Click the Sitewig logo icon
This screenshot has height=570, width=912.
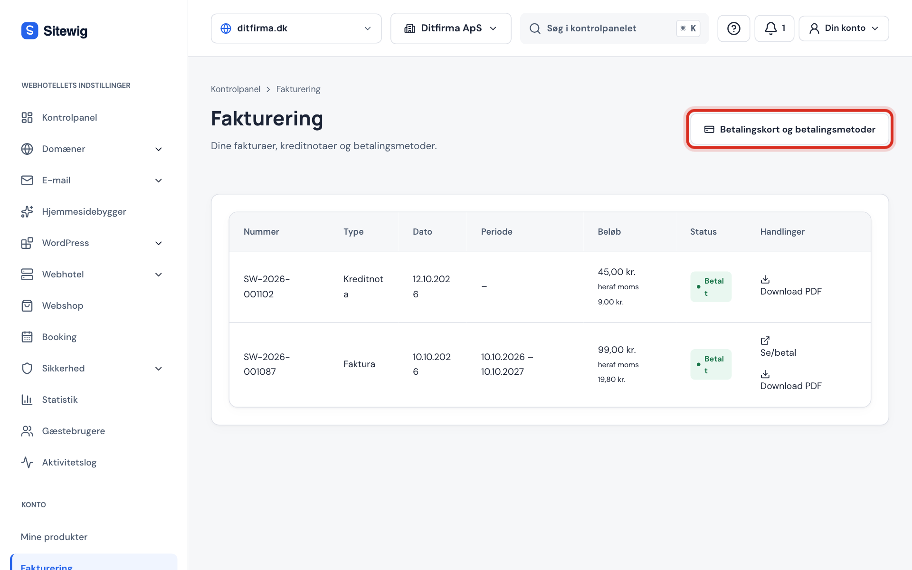[29, 31]
